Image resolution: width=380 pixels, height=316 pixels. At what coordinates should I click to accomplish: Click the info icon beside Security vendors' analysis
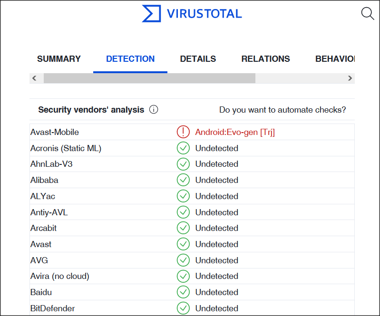pos(154,110)
